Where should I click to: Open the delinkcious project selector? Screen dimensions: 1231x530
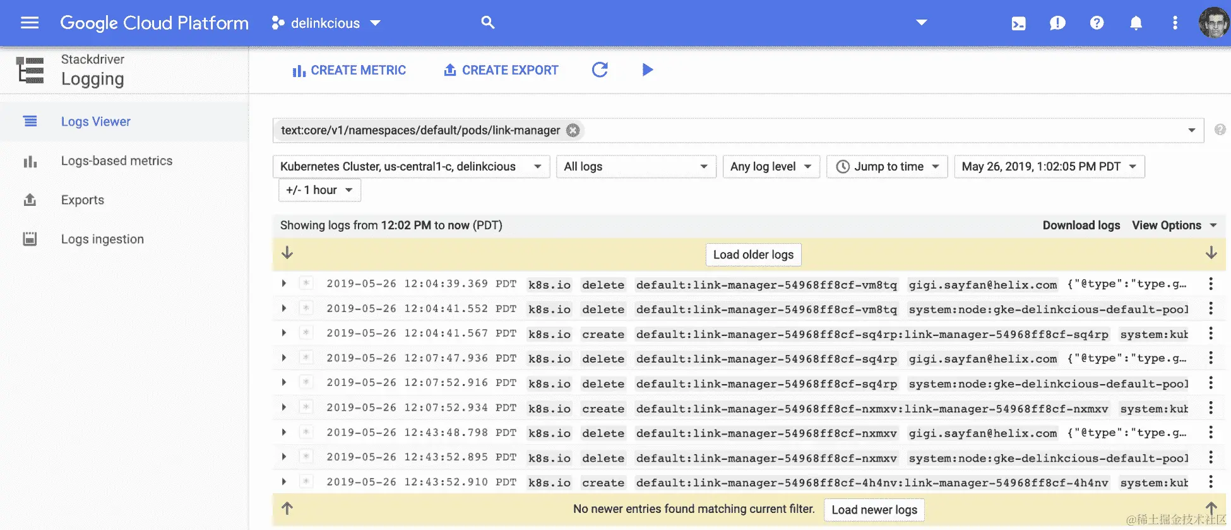pos(326,23)
